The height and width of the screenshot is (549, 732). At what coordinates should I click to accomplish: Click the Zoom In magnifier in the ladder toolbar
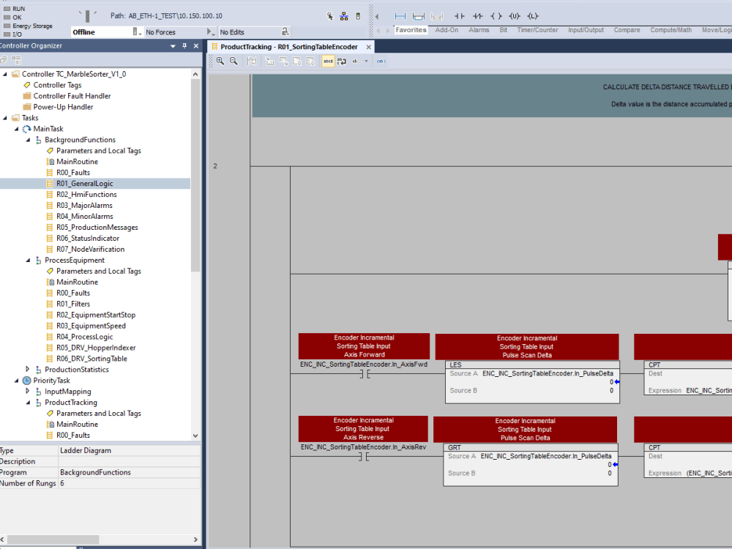(220, 61)
